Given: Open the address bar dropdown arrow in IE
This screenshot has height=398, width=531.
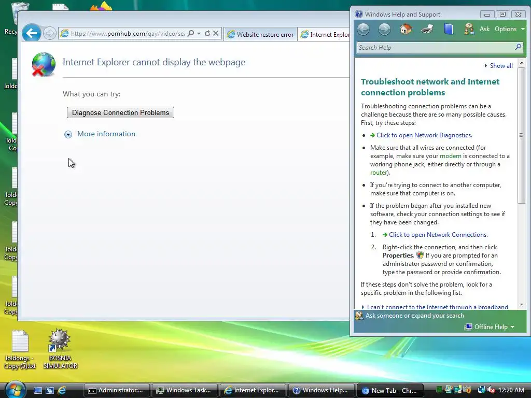Looking at the screenshot, I should point(199,33).
